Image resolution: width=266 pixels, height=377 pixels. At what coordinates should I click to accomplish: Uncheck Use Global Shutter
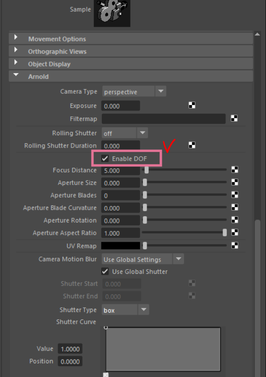tap(105, 271)
